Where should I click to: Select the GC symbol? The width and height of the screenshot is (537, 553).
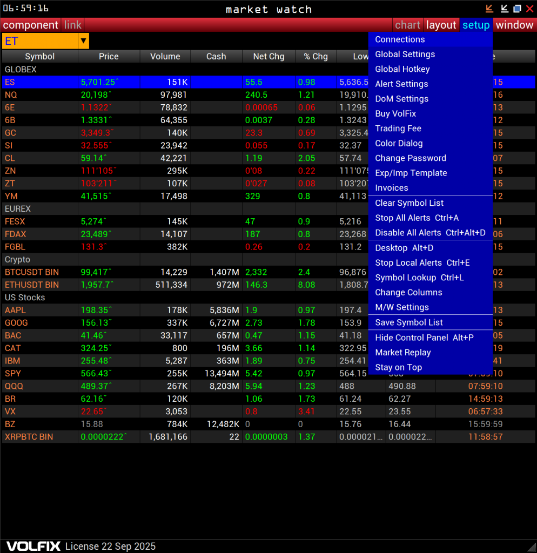coord(10,133)
